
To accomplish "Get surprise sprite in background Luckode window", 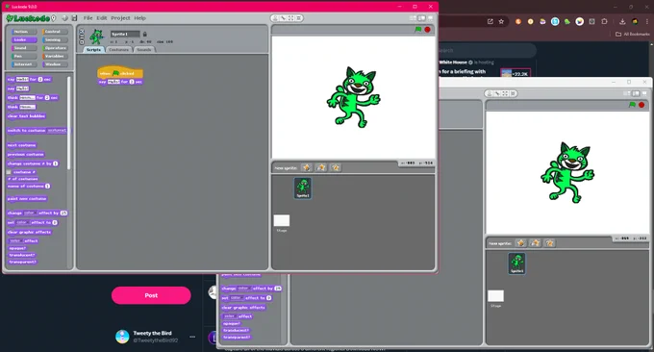I will coord(550,243).
